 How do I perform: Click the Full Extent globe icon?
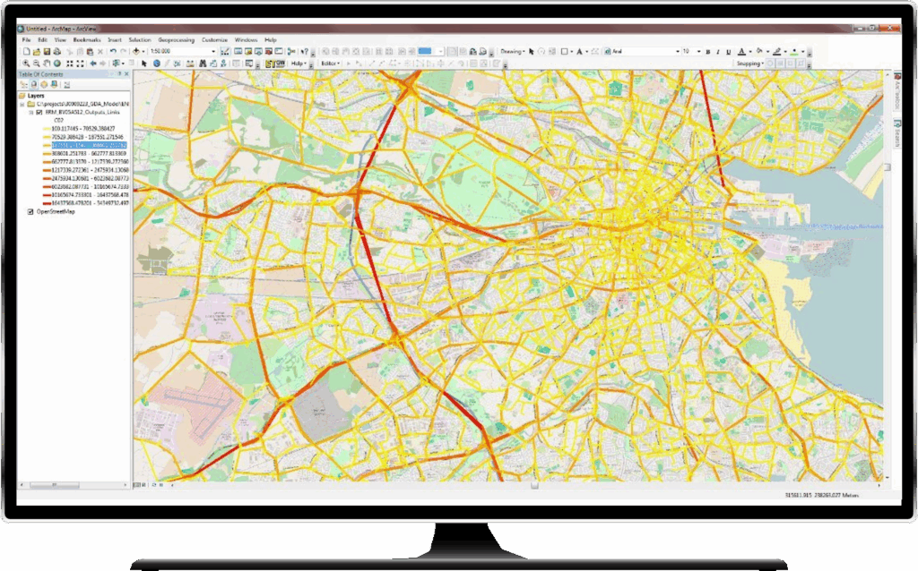tap(56, 64)
